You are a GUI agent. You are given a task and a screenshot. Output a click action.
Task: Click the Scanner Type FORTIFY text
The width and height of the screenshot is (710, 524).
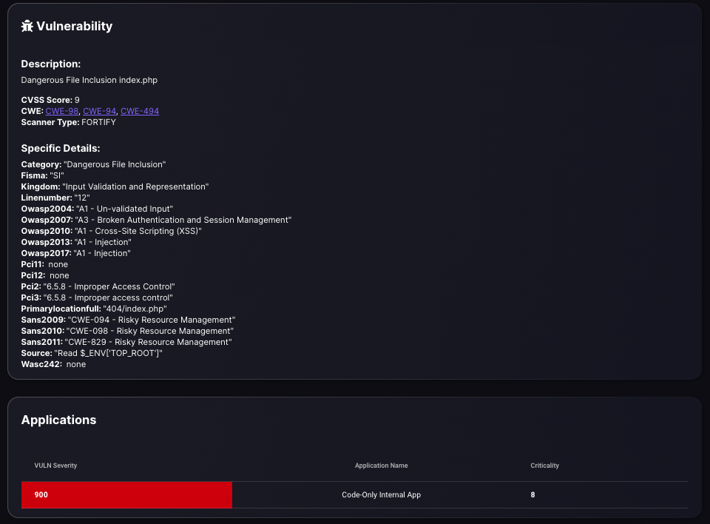click(68, 122)
